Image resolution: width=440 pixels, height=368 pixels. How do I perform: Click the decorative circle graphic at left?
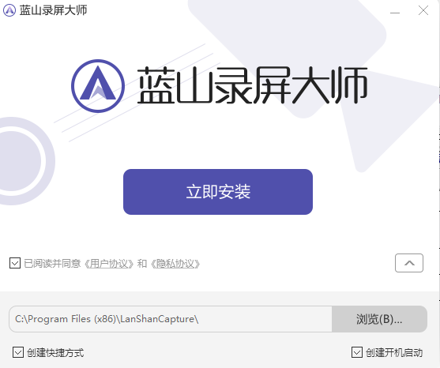point(20,161)
